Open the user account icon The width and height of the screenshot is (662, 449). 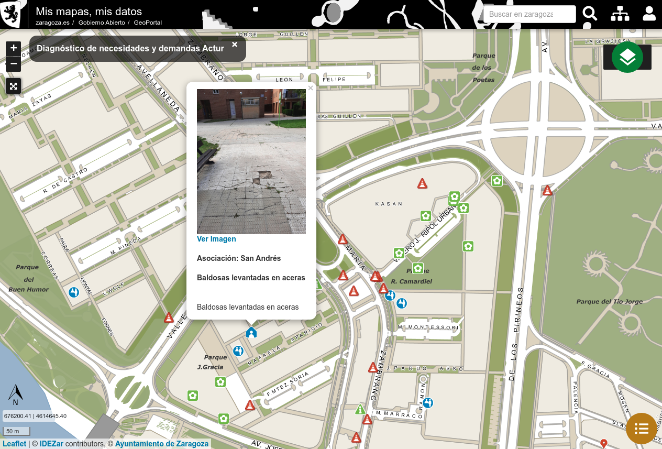click(649, 14)
